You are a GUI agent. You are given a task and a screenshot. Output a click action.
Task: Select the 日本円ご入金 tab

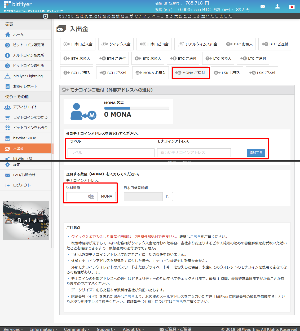(x=78, y=44)
